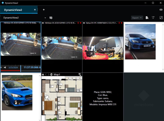The image size is (164, 121).
Task: Toggle full screen with expand arrows icon
Action: (161, 18)
